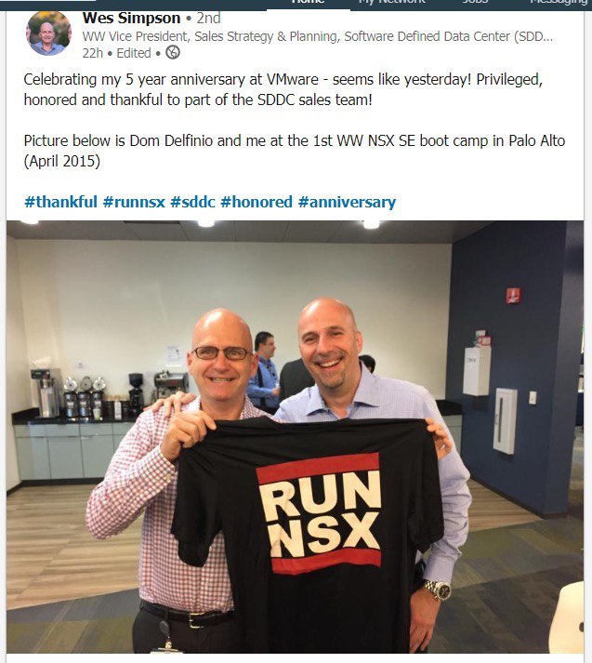Image resolution: width=592 pixels, height=663 pixels.
Task: Open Wes Simpson's profile picture
Action: pos(48,33)
